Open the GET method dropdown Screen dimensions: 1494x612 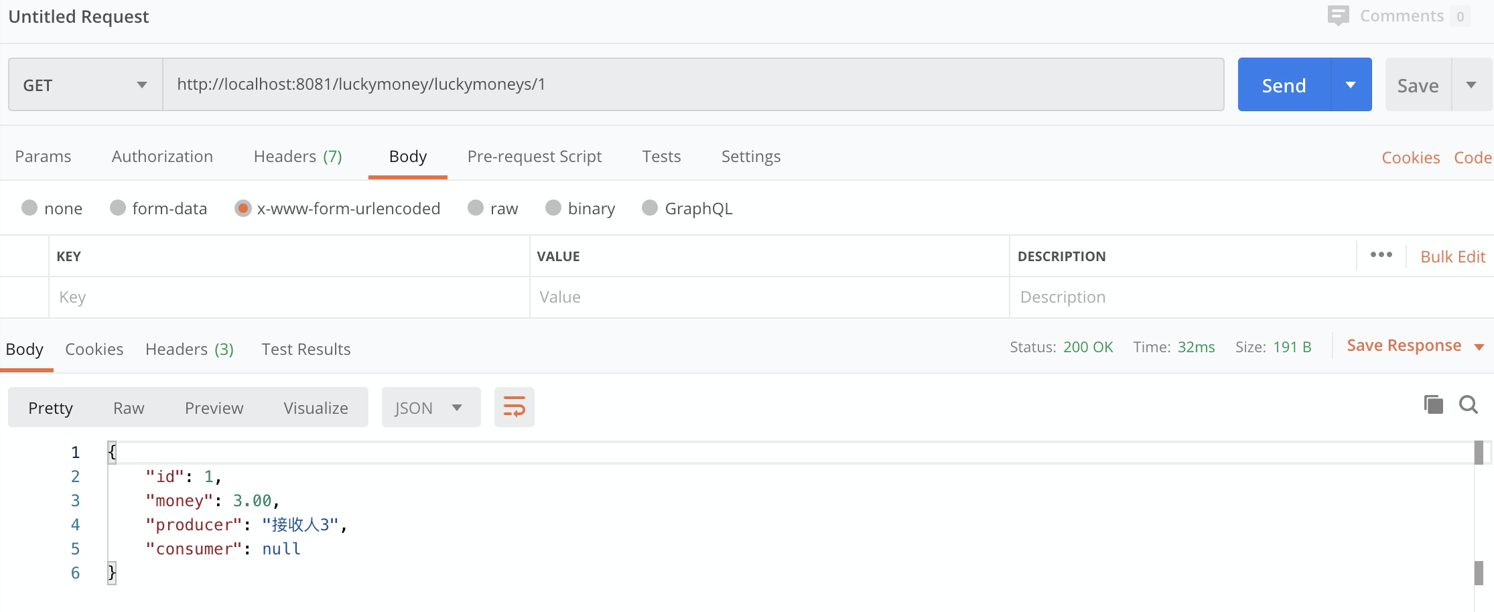(86, 84)
